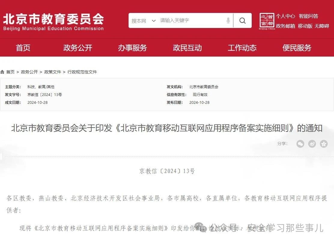
Task: Open the 智能问答 link
Action: 308,16
